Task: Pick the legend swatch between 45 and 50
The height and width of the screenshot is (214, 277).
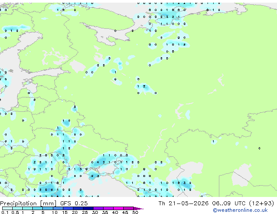Action: click(128, 208)
